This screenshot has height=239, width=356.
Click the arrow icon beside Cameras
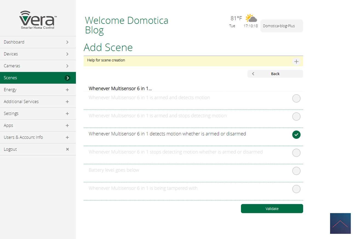(67, 66)
